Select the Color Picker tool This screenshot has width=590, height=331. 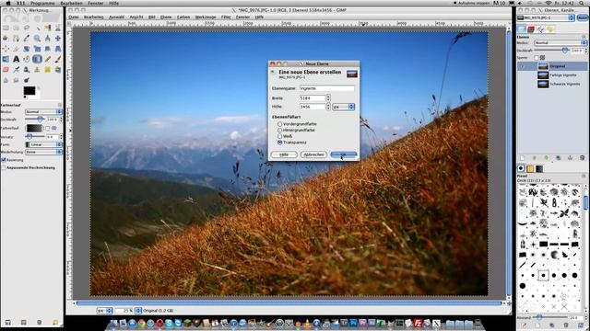pyautogui.click(x=27, y=38)
